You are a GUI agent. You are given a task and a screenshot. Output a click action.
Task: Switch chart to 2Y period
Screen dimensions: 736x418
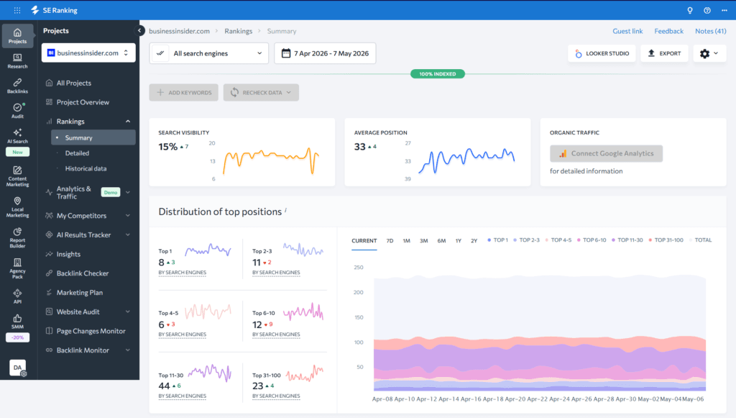click(x=474, y=240)
